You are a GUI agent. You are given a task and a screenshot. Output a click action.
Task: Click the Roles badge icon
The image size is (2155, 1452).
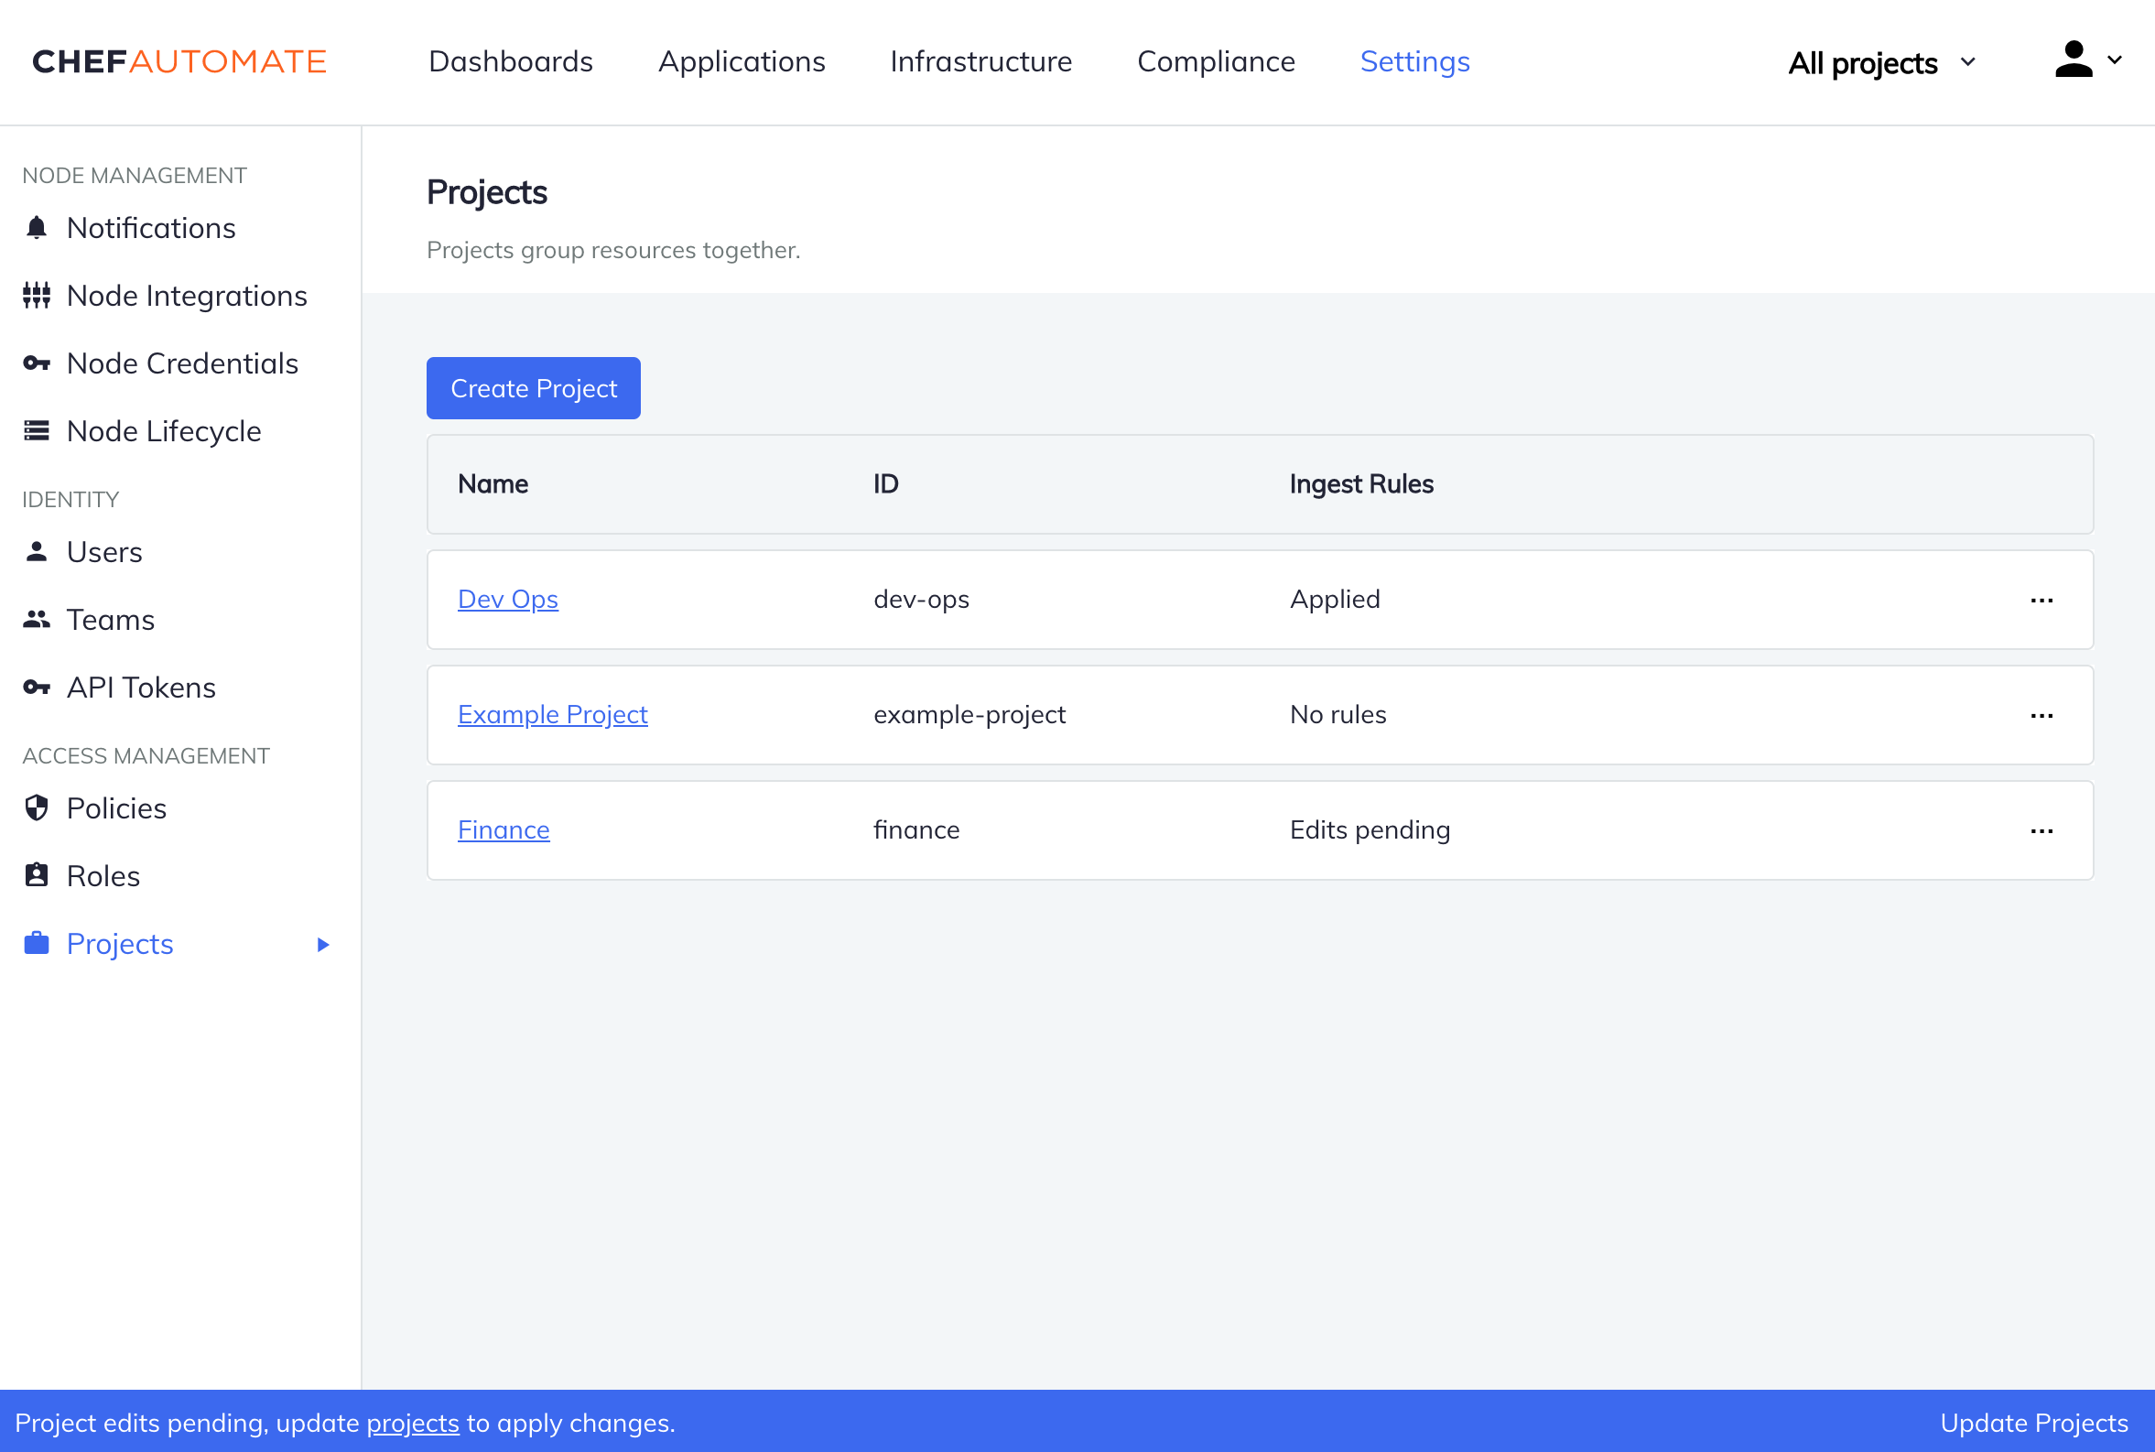(x=36, y=875)
